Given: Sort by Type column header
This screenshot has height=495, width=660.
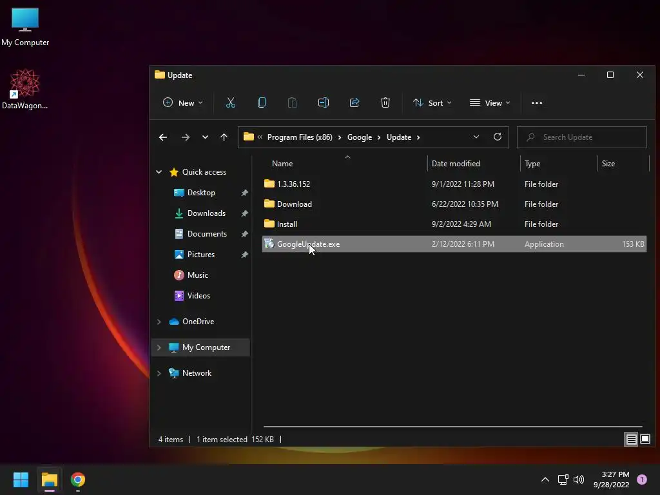Looking at the screenshot, I should [532, 163].
